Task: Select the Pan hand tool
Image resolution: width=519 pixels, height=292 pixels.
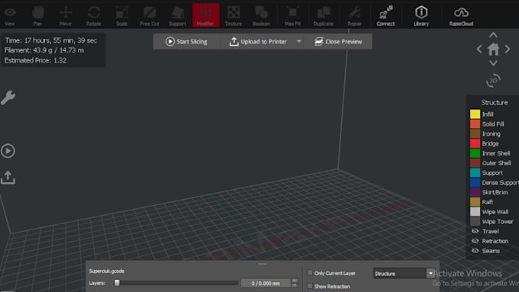Action: tap(37, 16)
